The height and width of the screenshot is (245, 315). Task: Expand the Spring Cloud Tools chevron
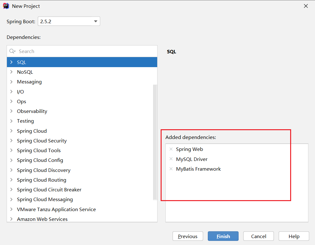tap(11, 151)
